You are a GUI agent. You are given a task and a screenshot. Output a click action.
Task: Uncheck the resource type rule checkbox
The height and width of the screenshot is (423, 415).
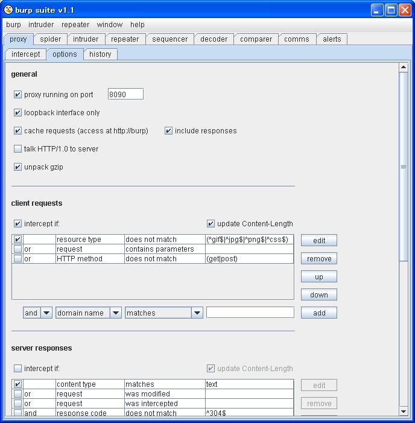(17, 240)
